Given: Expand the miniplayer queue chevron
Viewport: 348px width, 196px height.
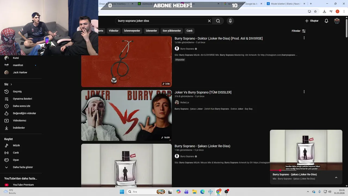Looking at the screenshot, I should tap(336, 177).
